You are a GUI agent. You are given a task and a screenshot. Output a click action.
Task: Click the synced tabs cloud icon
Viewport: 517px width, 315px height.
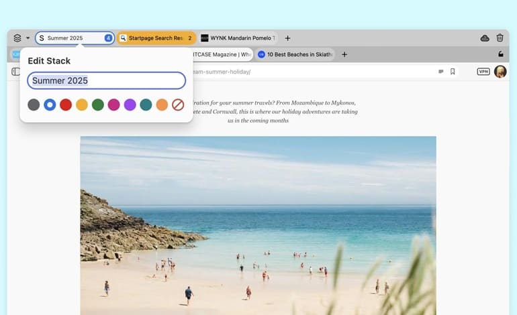[x=485, y=38]
